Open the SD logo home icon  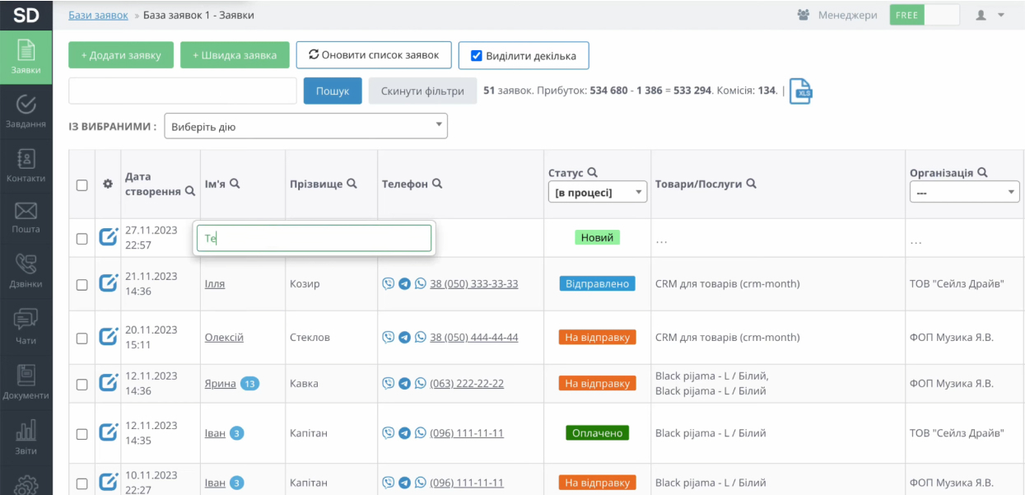26,15
